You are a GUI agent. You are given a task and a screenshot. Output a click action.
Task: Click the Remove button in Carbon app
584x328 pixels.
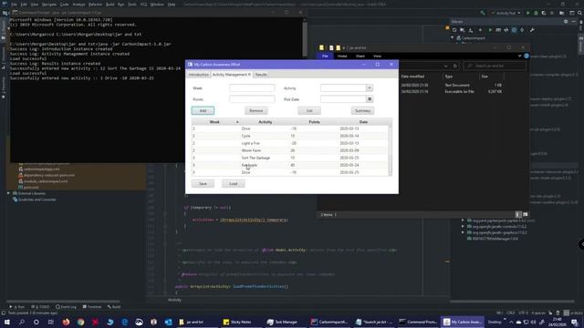tap(255, 111)
